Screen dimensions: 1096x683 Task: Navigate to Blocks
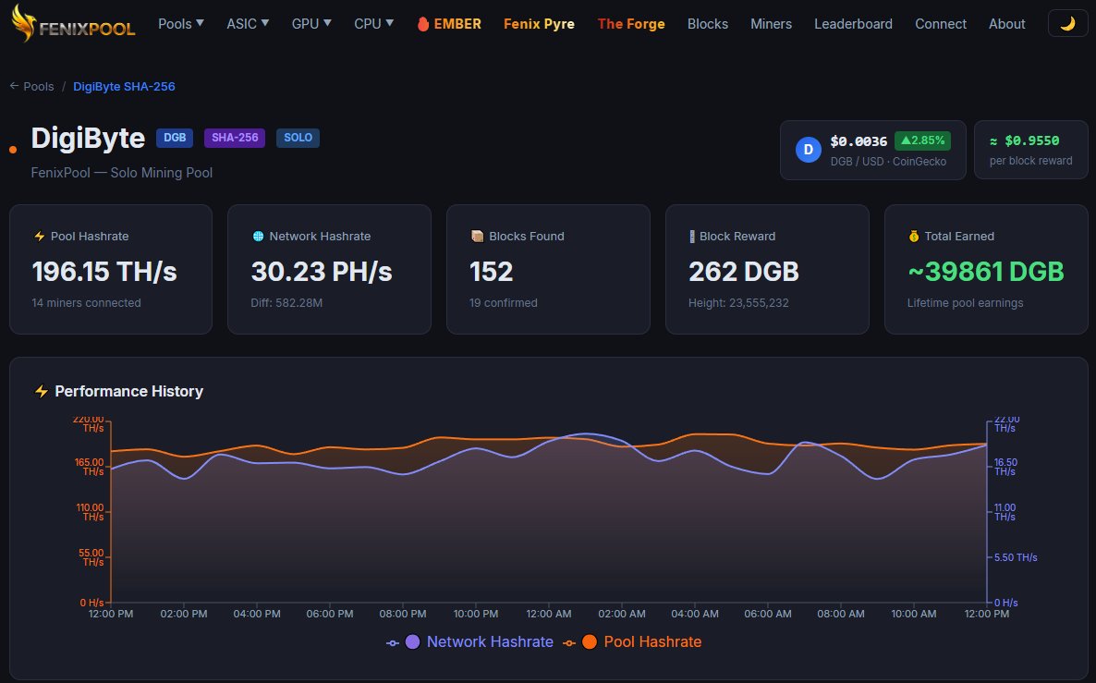707,24
